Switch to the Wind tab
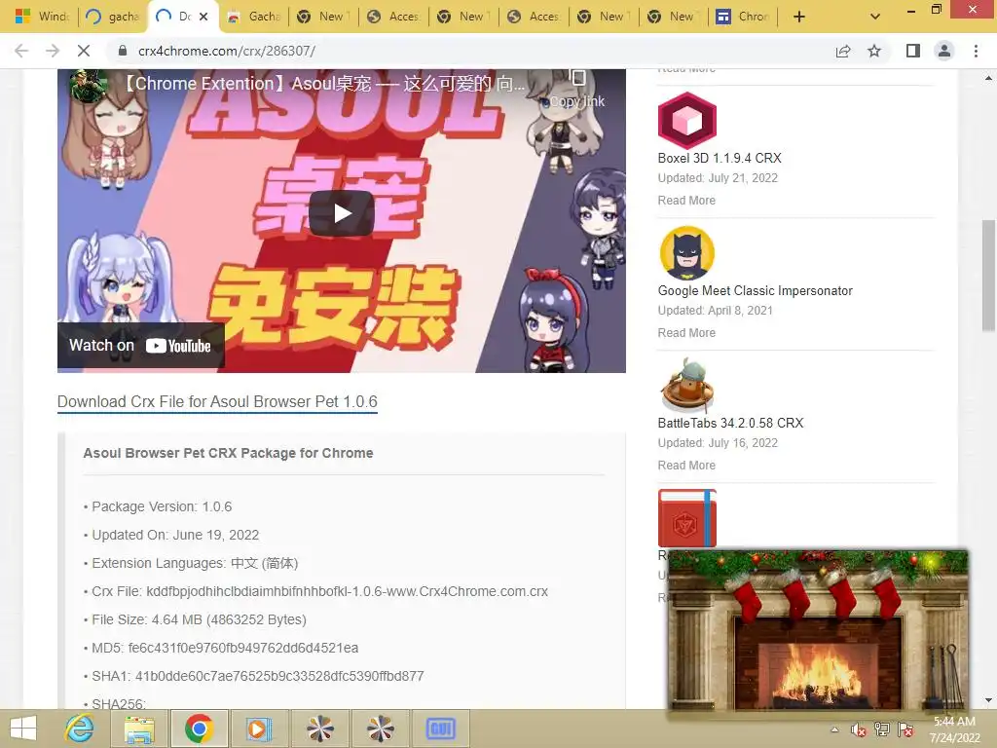The image size is (997, 748). (41, 17)
